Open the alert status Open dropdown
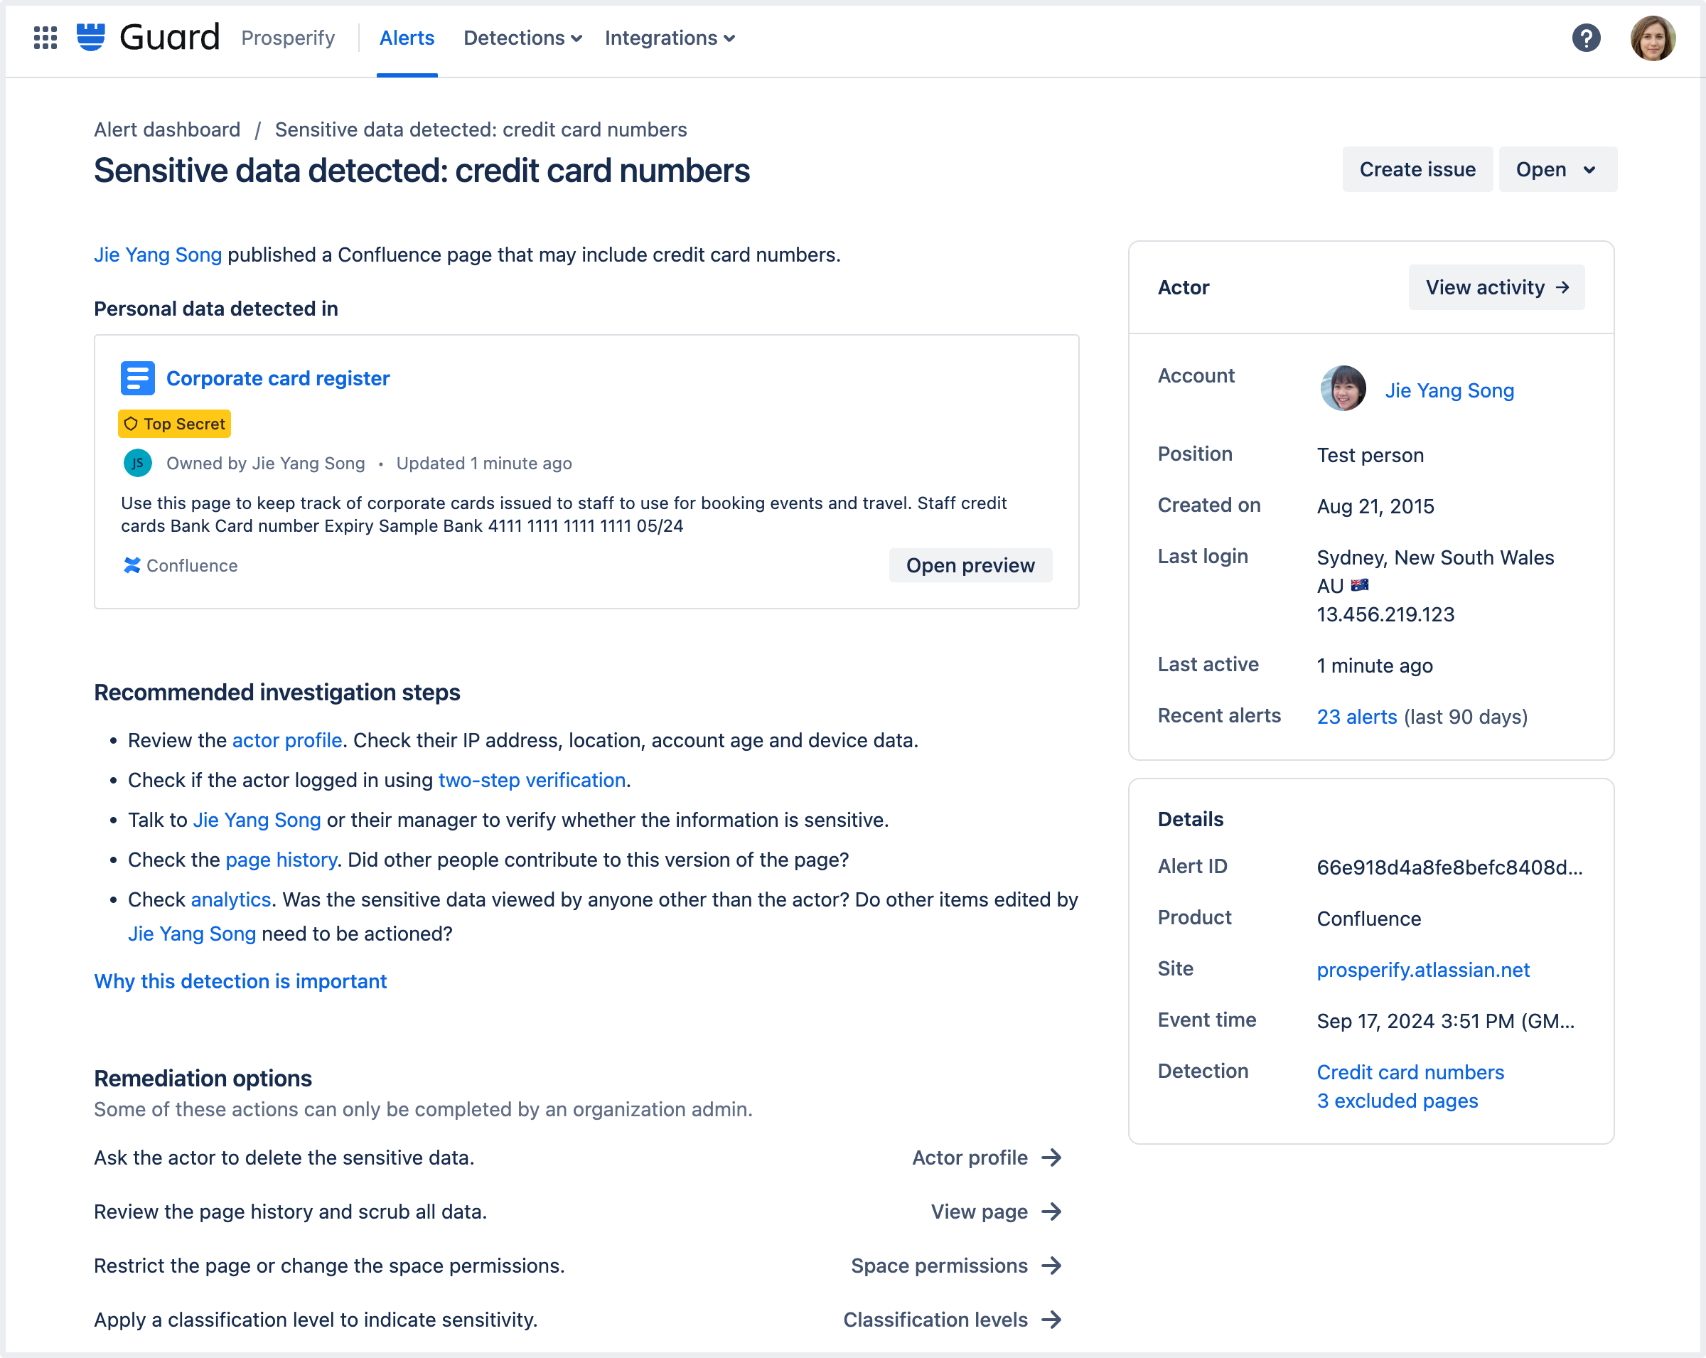This screenshot has width=1706, height=1358. [x=1557, y=169]
